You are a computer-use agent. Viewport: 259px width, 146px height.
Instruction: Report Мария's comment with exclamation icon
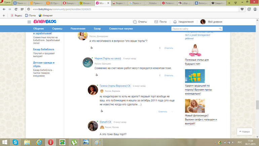tap(160, 75)
